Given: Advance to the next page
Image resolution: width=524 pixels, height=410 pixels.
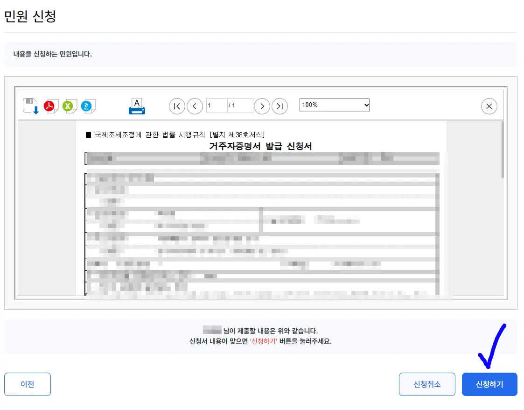Looking at the screenshot, I should click(262, 106).
